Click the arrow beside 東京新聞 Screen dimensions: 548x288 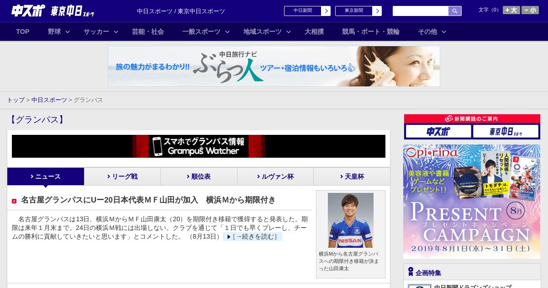click(377, 11)
